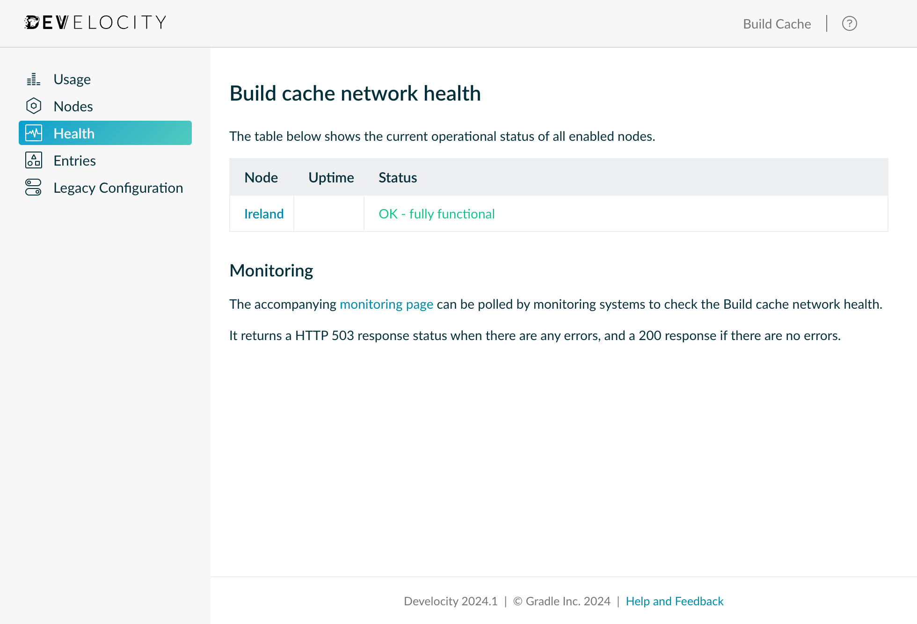Viewport: 917px width, 624px height.
Task: Click the Build cache network health heading
Action: tap(355, 93)
